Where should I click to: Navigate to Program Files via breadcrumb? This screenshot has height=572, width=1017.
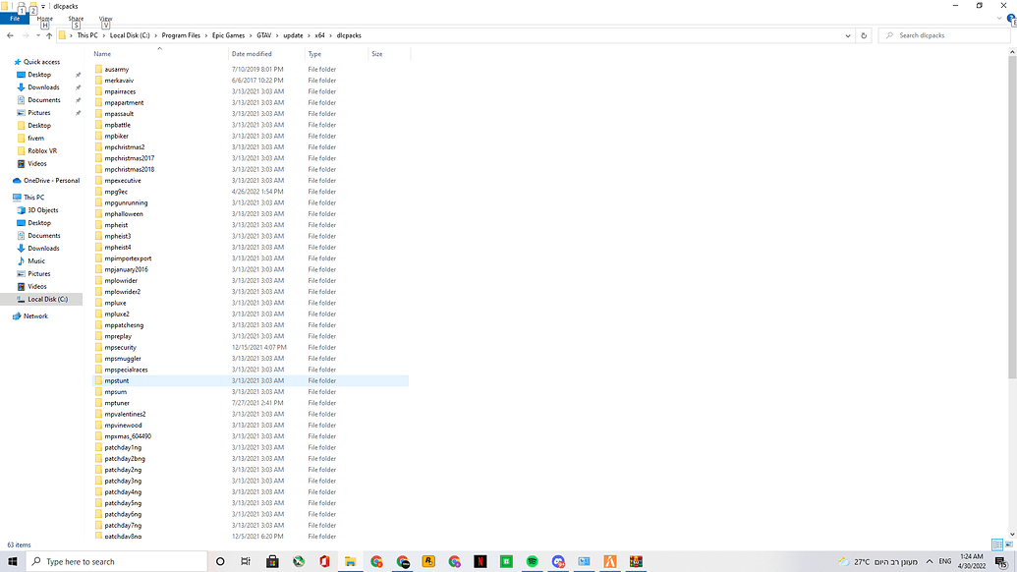(x=180, y=35)
